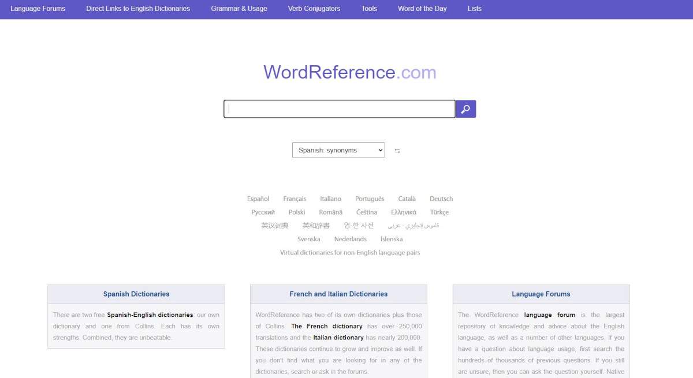693x378 pixels.
Task: Switch site language to Polski
Action: pos(297,212)
